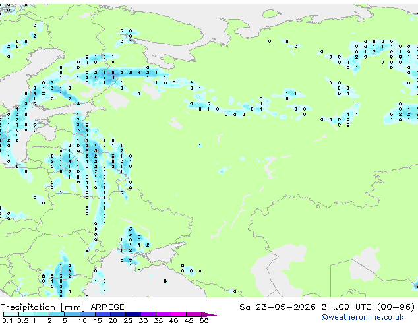Open the weatheronline.co.uk link
The height and width of the screenshot is (323, 418).
(x=363, y=317)
